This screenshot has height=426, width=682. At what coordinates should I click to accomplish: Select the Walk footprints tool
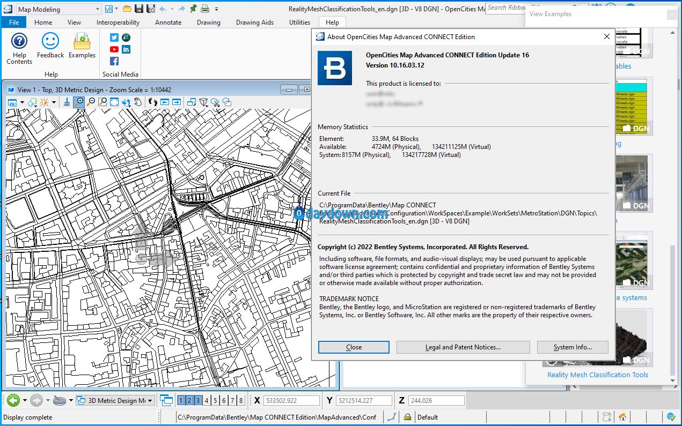(152, 102)
